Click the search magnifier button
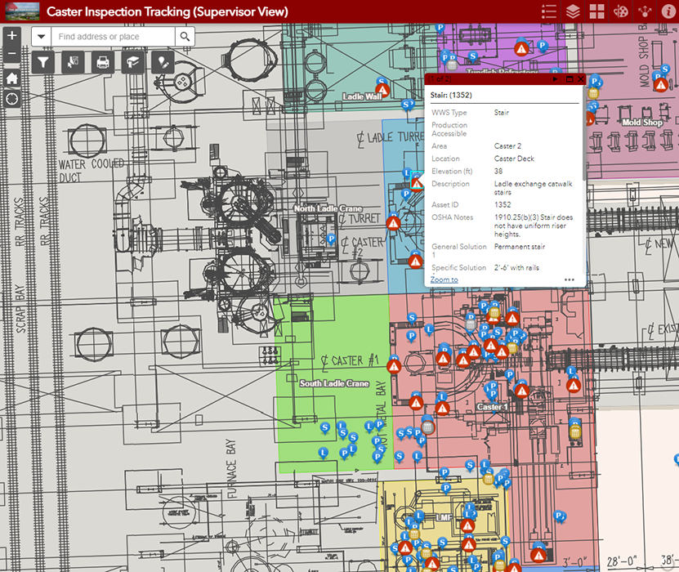The image size is (679, 572). [185, 37]
